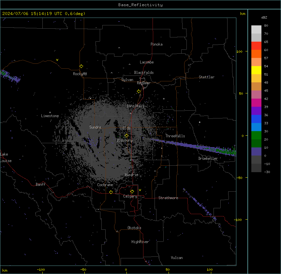Click the Banff label
The height and width of the screenshot is (274, 281).
pos(40,185)
